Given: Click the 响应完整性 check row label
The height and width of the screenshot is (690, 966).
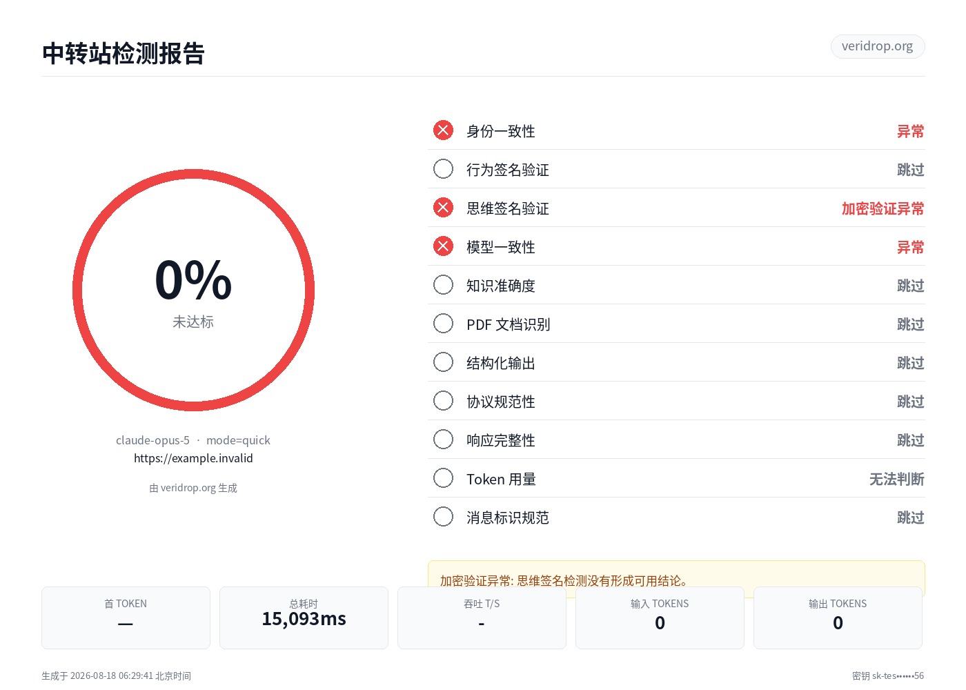Looking at the screenshot, I should (x=501, y=440).
